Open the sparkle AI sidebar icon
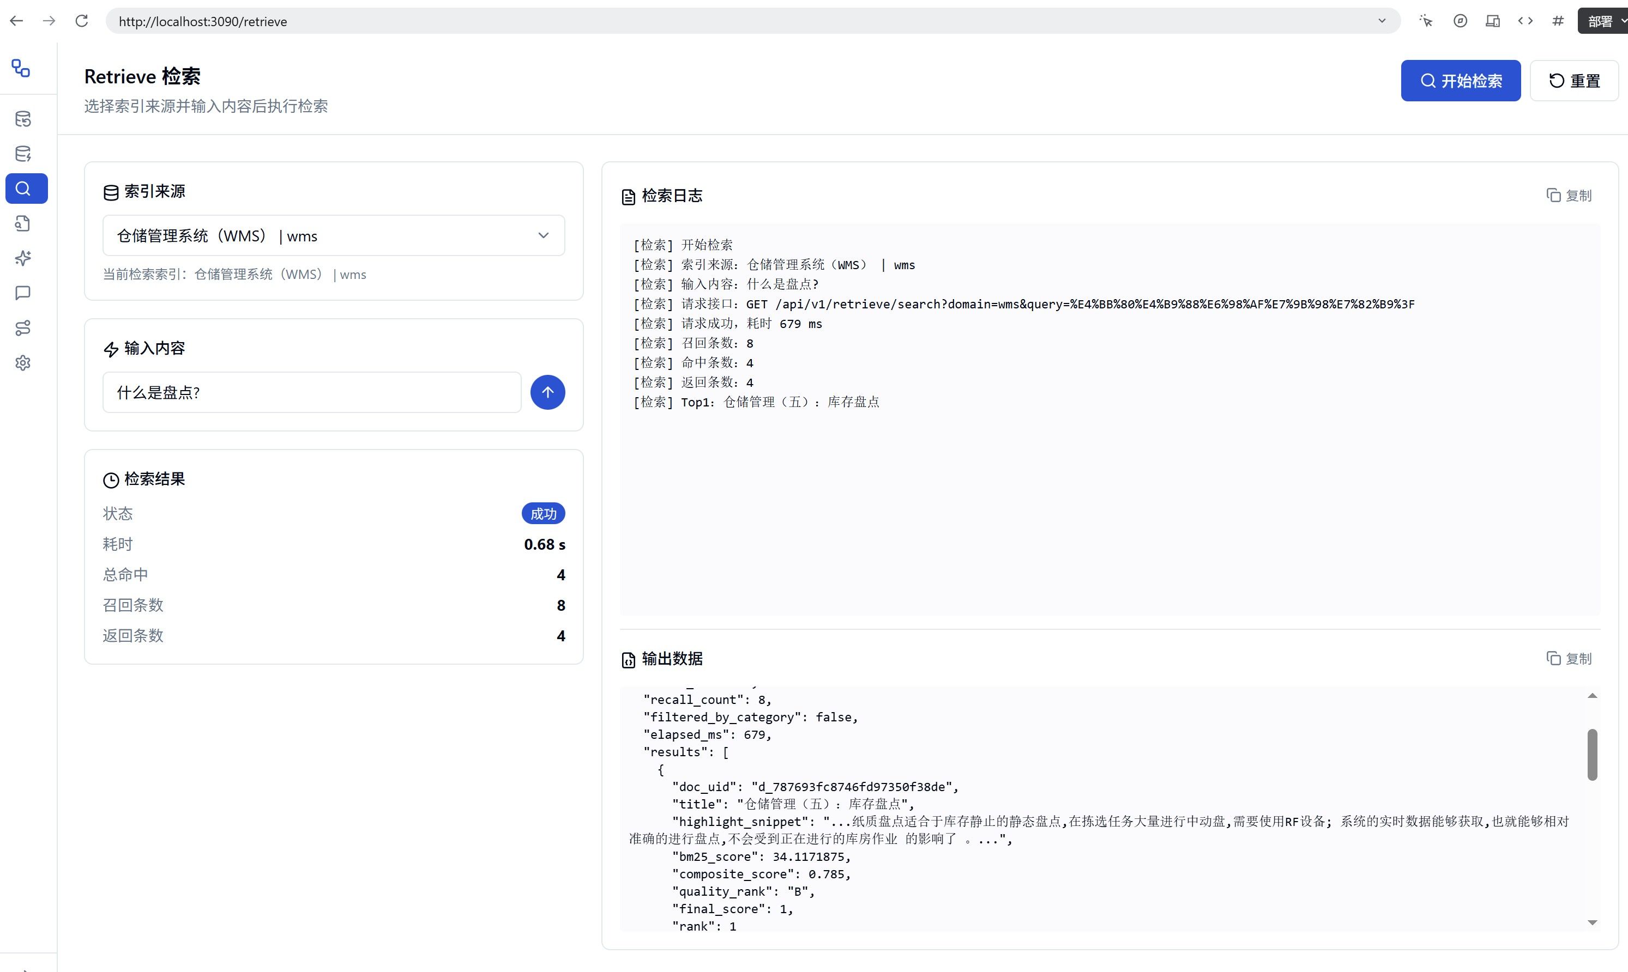 pyautogui.click(x=23, y=258)
